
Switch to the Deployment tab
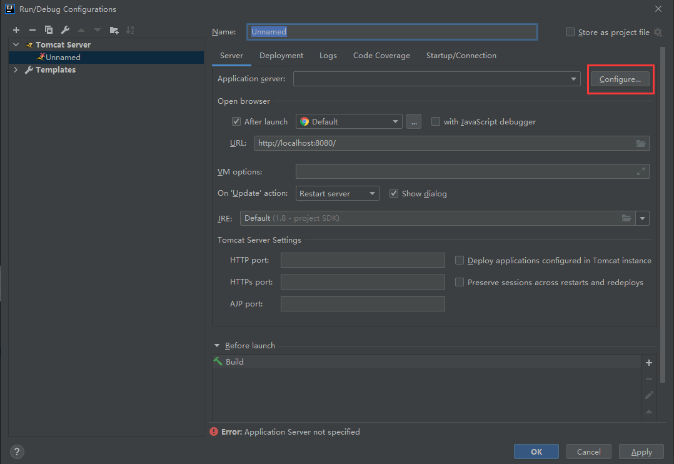tap(281, 56)
